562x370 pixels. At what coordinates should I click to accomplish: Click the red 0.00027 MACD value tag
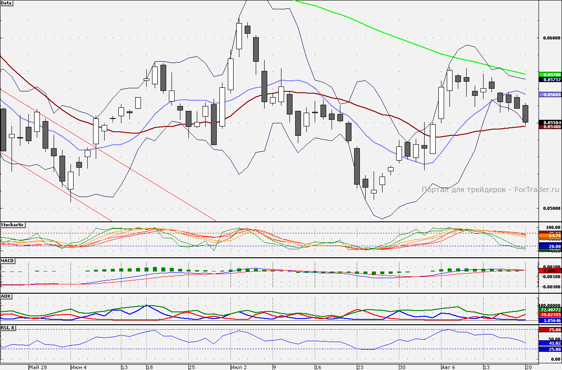pos(550,271)
